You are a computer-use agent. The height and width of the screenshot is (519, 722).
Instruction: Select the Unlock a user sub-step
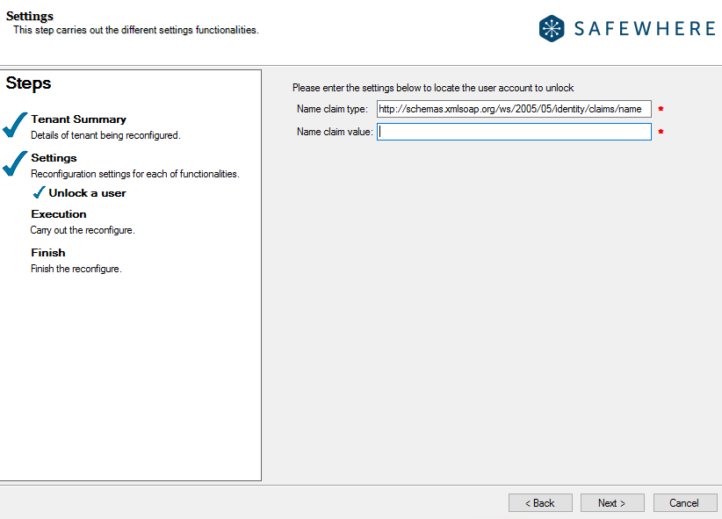pos(88,193)
